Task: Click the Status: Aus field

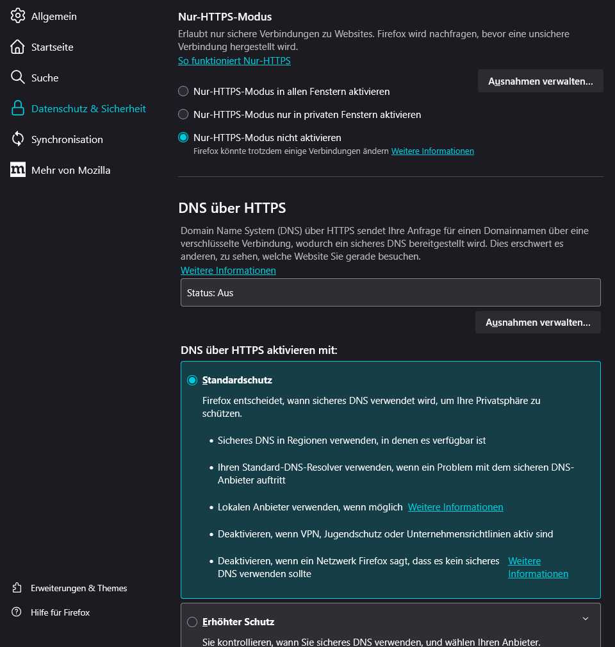Action: (390, 292)
